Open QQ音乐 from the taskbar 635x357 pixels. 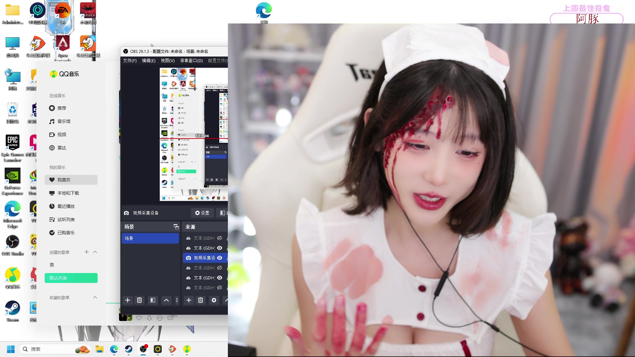187,349
